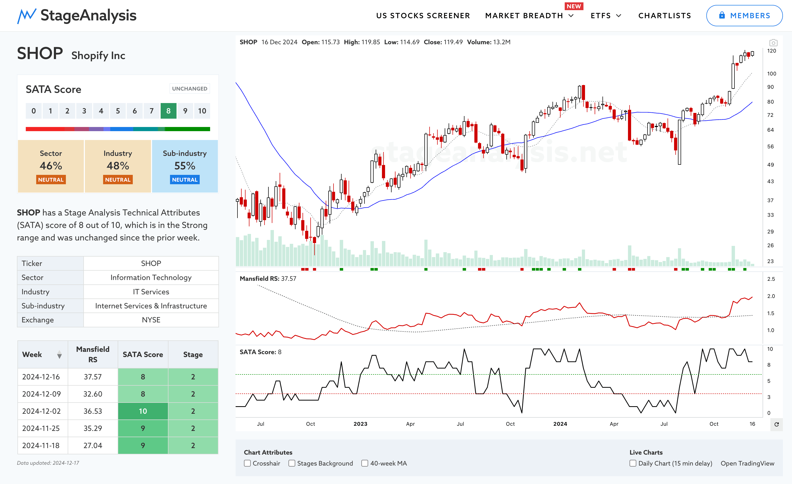Click Internet Services & Infrastructure value
The image size is (792, 484).
pyautogui.click(x=151, y=306)
